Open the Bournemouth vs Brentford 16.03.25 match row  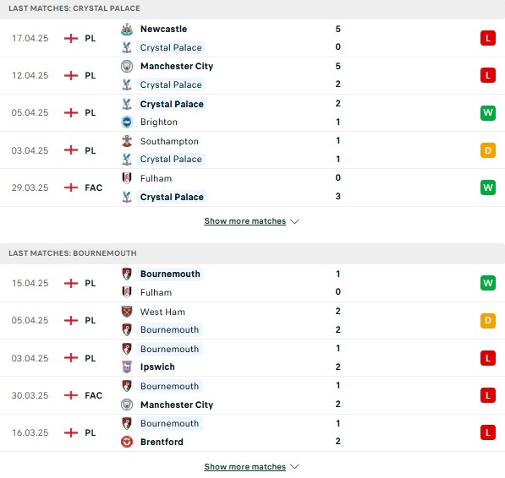click(x=252, y=432)
